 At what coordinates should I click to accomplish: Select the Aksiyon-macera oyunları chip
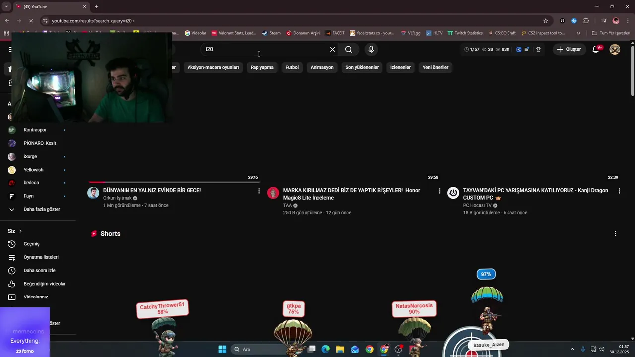(213, 67)
